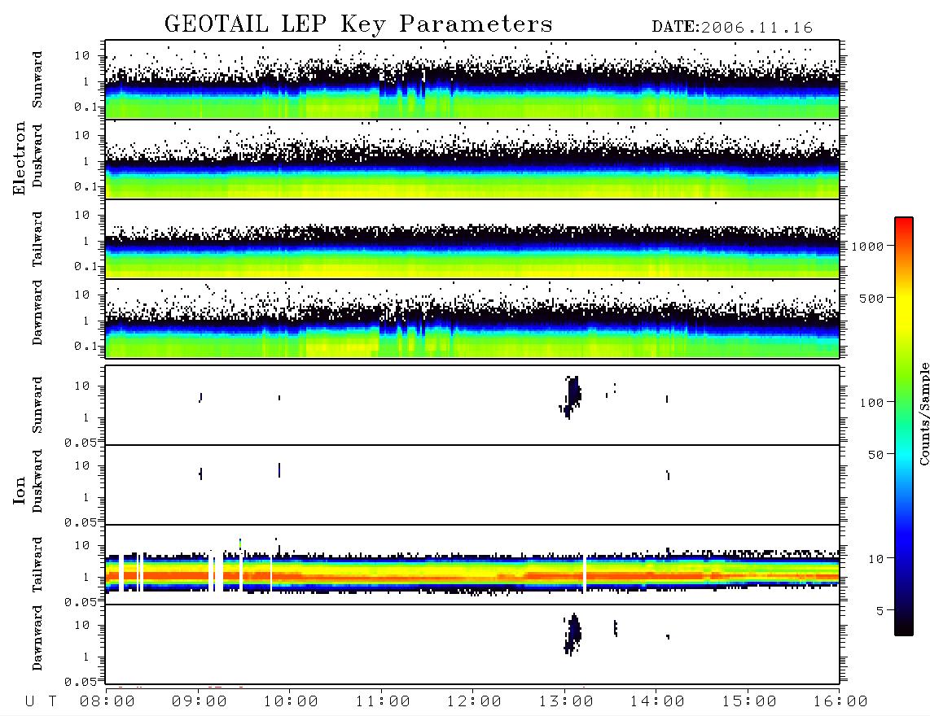This screenshot has height=716, width=930.
Task: Click the 12:00 time tick label
Action: (x=474, y=702)
